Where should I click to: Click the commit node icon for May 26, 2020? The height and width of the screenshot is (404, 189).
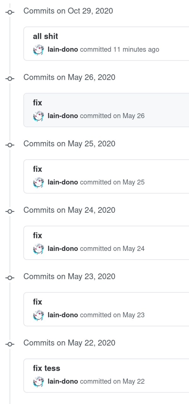(x=10, y=78)
